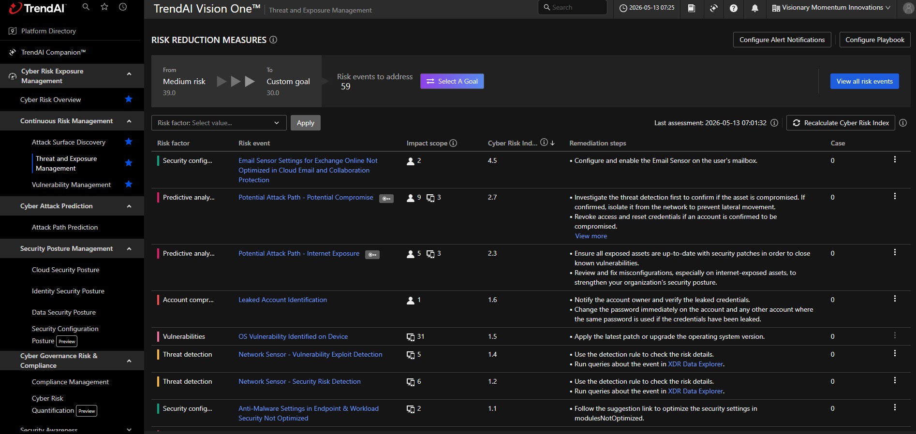Viewport: 916px width, 434px height.
Task: Click the key badge beside Internet Exposure
Action: [372, 254]
